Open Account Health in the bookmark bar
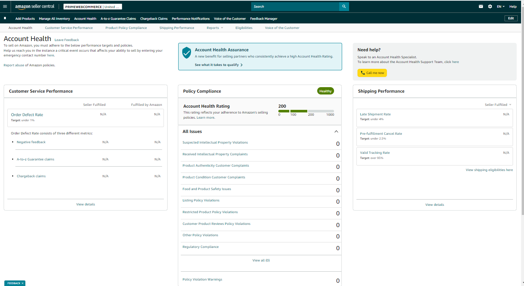 click(85, 19)
